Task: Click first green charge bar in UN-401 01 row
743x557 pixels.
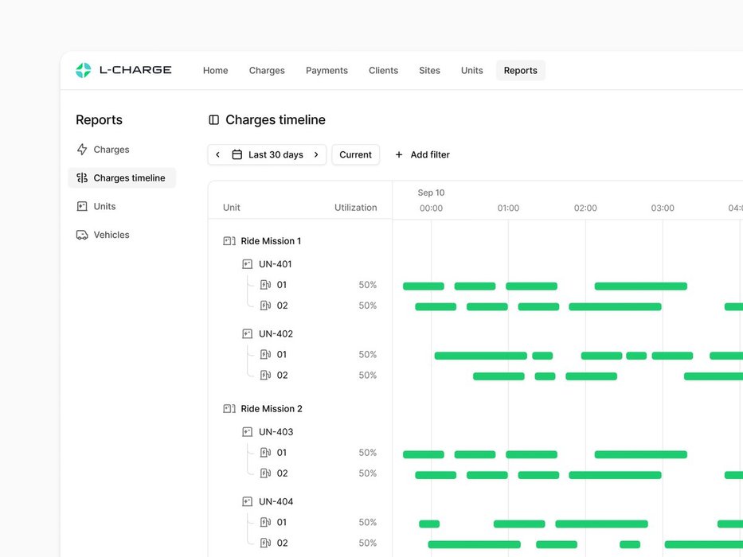Action: (x=423, y=286)
